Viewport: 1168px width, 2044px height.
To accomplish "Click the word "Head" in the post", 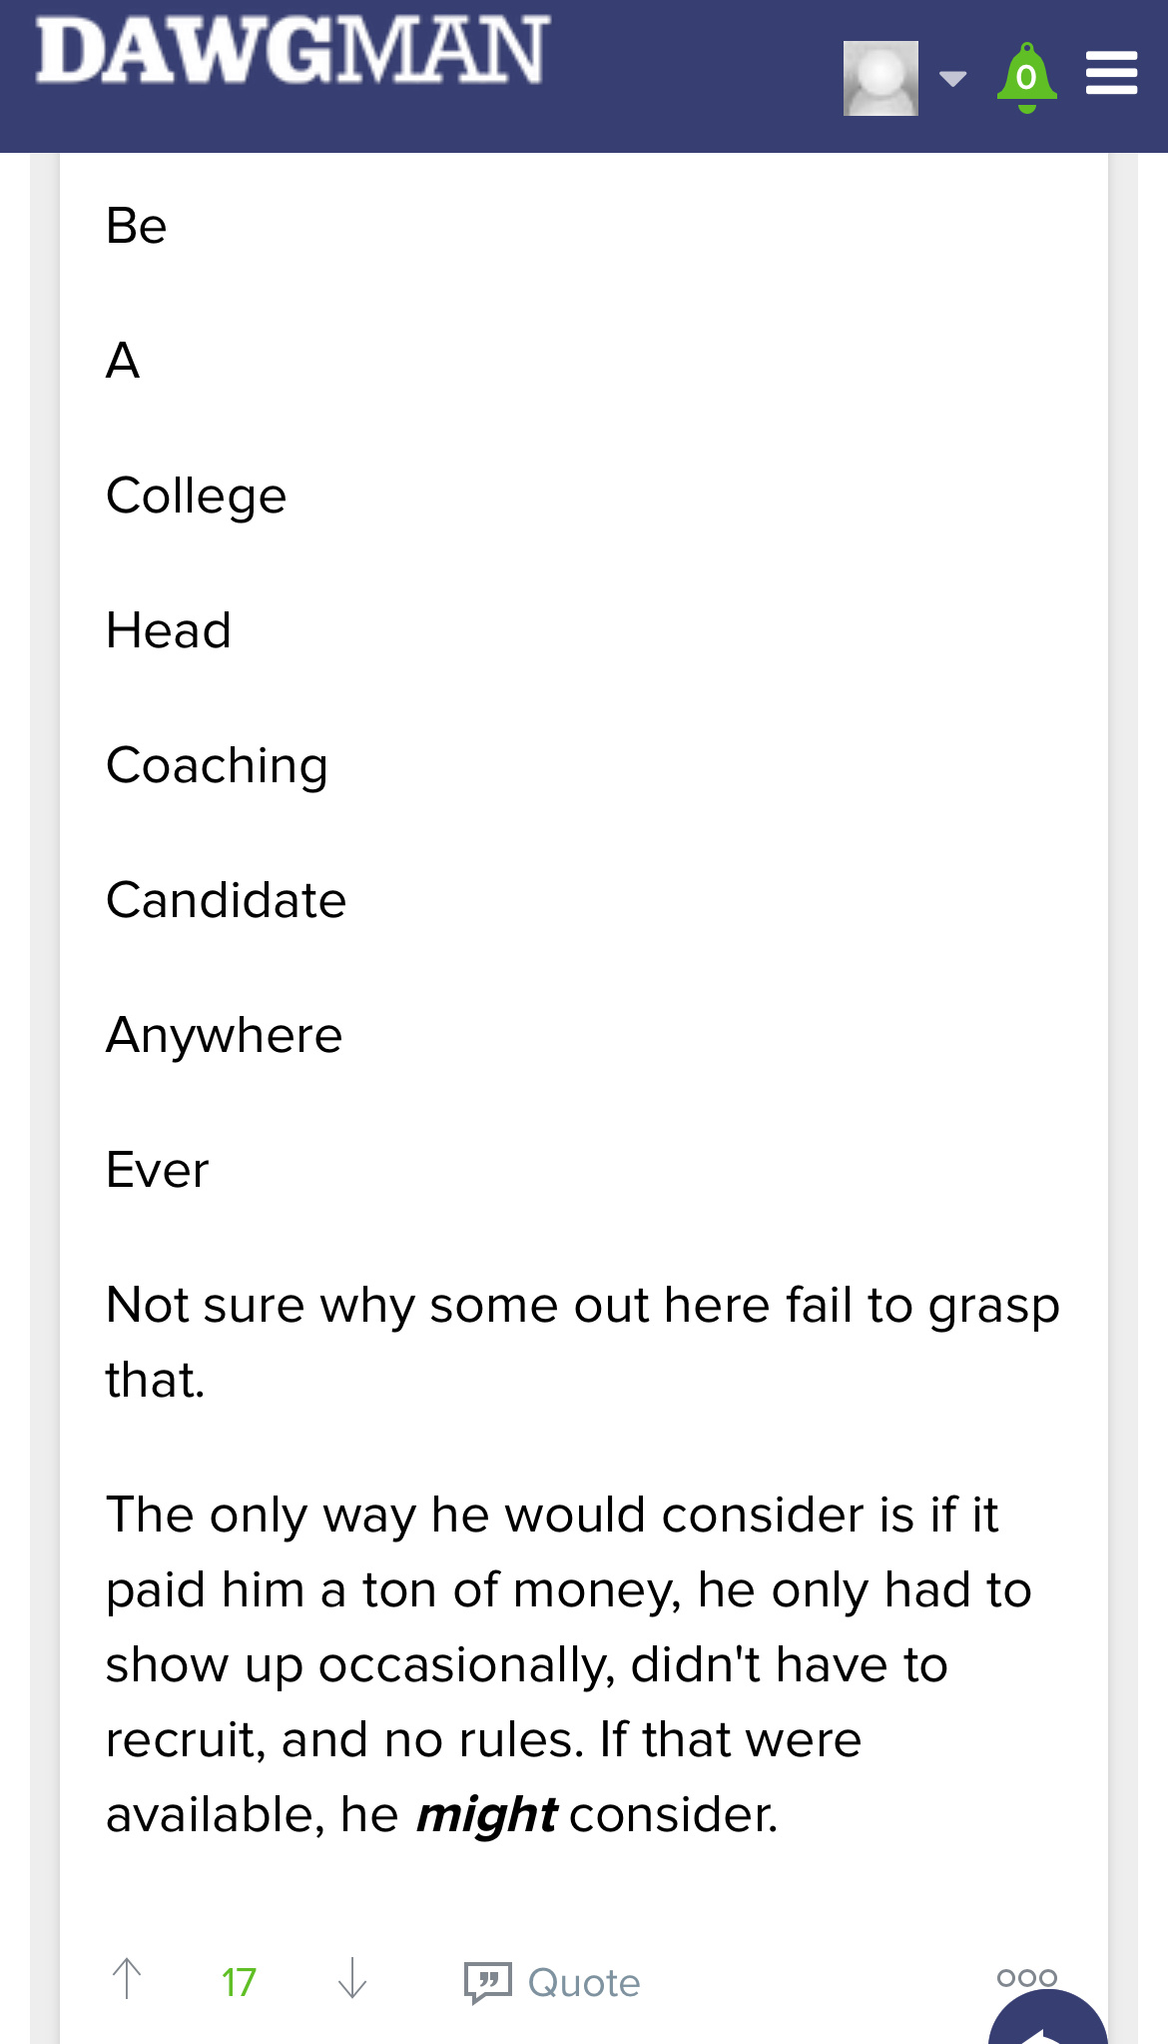I will coord(169,630).
